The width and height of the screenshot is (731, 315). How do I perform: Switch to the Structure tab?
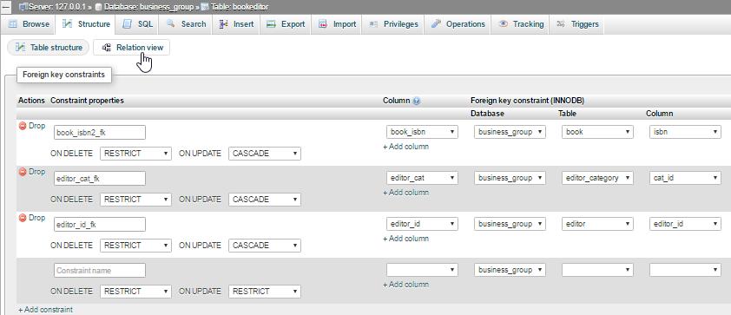tap(87, 24)
